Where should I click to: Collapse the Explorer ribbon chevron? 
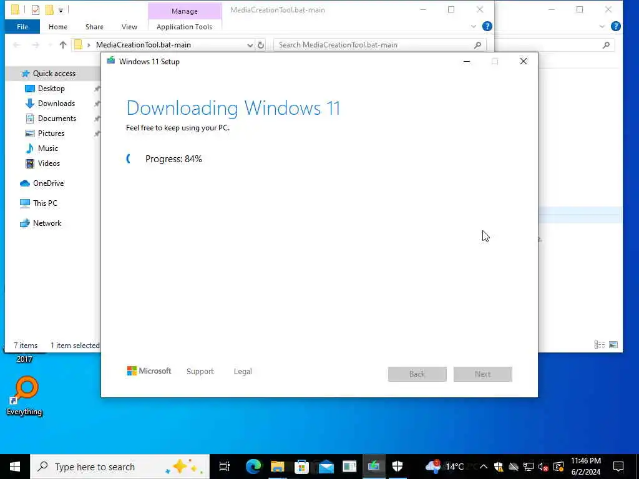tap(473, 26)
